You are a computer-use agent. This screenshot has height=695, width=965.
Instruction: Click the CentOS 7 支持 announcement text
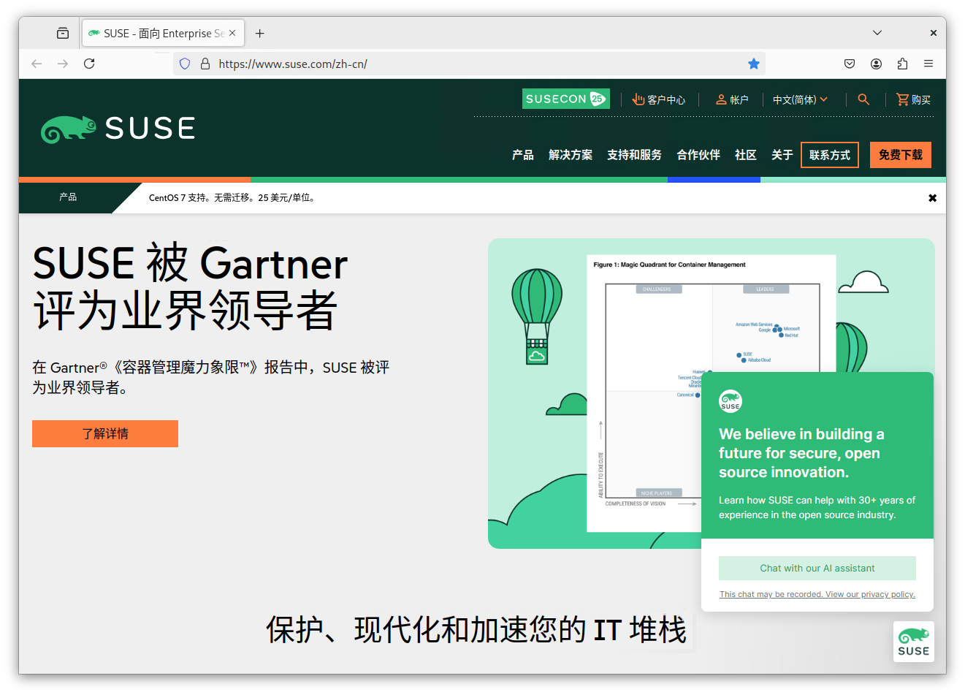tap(232, 198)
